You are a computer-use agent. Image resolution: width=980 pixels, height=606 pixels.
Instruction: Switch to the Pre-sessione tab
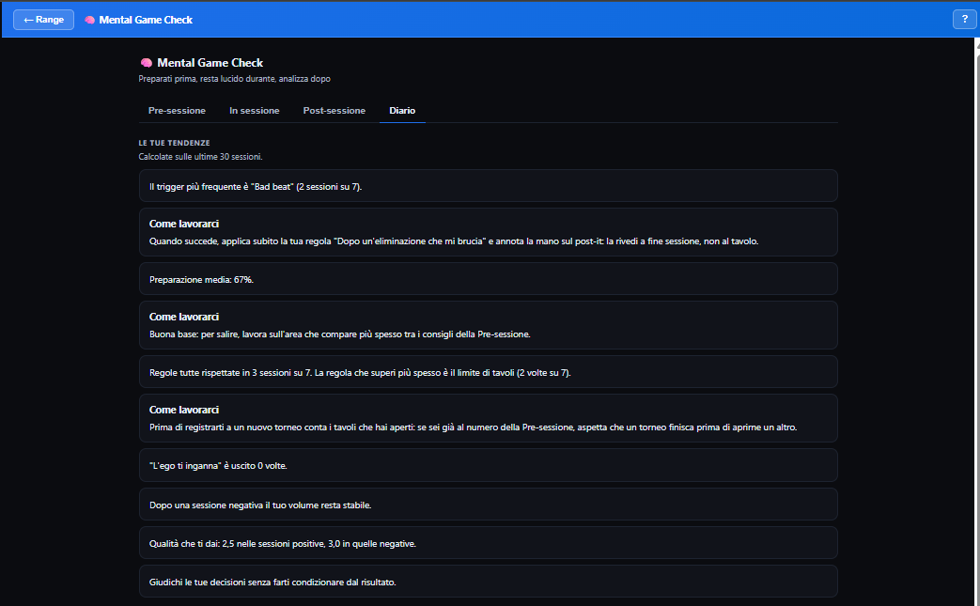click(x=177, y=111)
